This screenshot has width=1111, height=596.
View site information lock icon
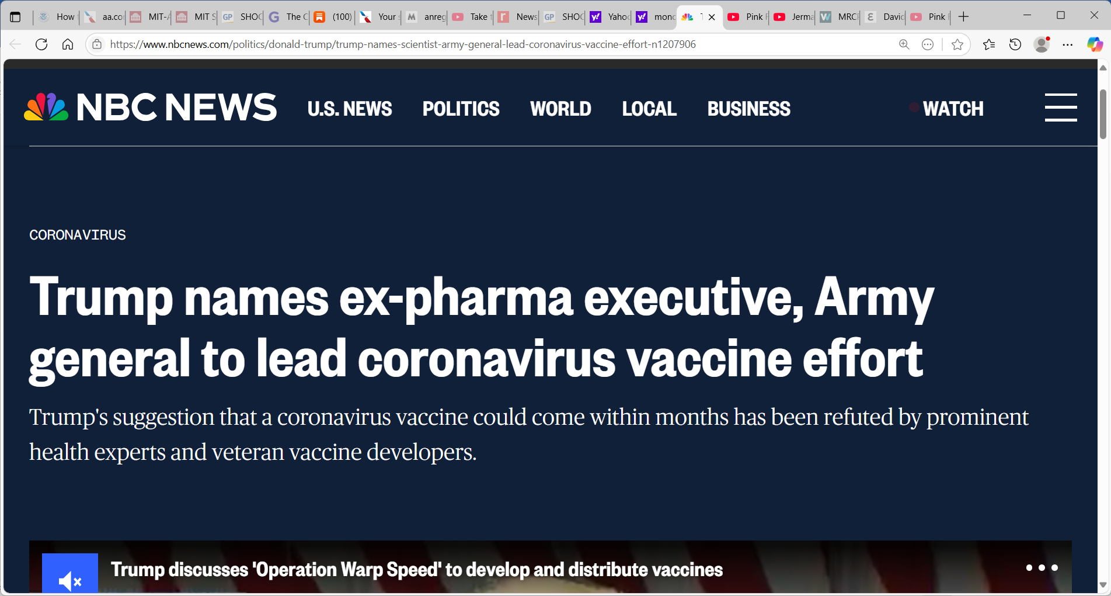(x=97, y=44)
